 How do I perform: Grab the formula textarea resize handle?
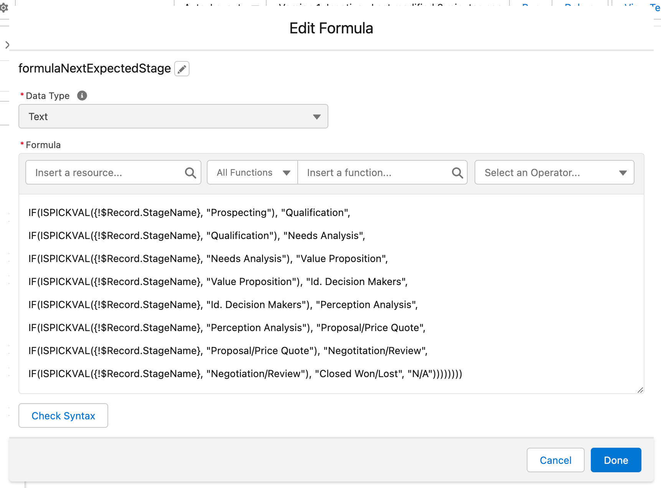(x=640, y=390)
